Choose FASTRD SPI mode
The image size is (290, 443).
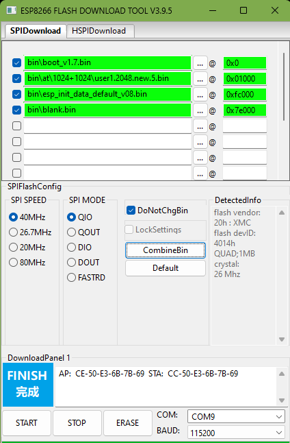[x=86, y=278]
